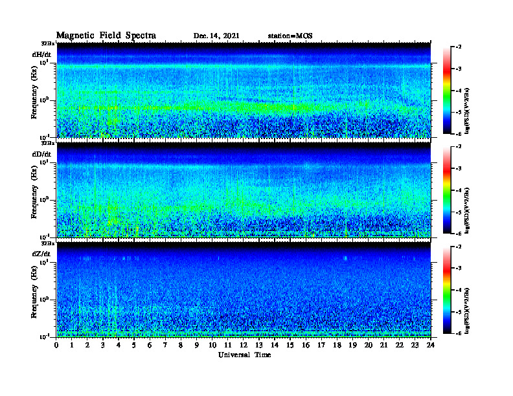
Task: Click the date 'Dec. 14, 2021'
Action: (x=216, y=36)
